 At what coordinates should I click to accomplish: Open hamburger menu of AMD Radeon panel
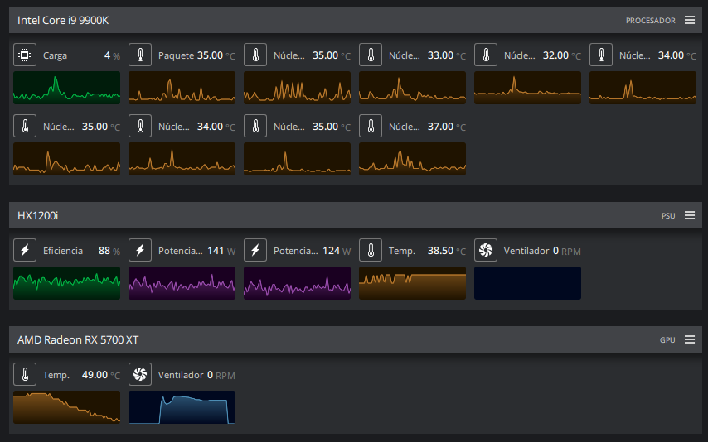[x=690, y=339]
